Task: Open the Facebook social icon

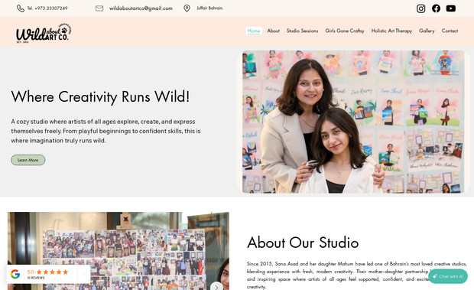Action: [436, 8]
